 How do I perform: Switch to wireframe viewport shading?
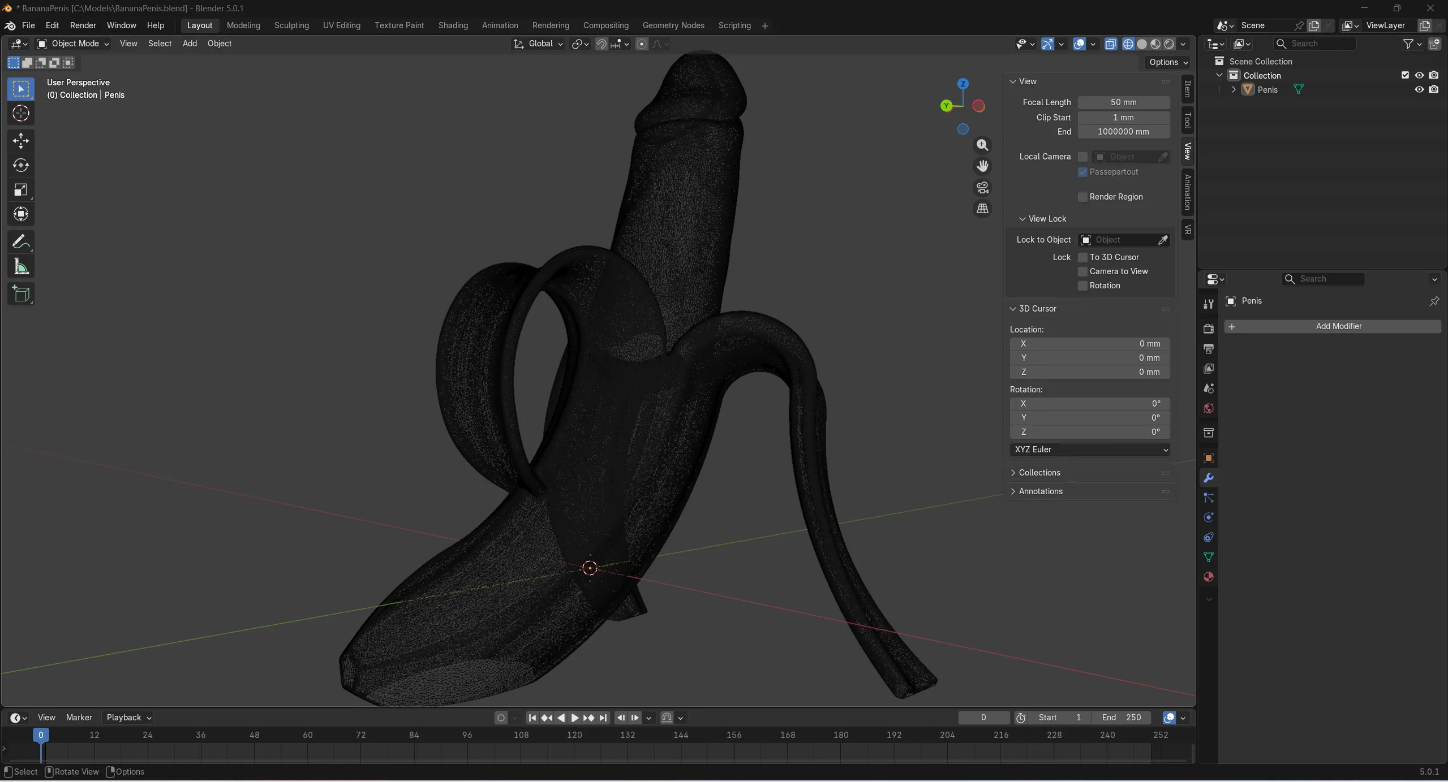(1128, 44)
